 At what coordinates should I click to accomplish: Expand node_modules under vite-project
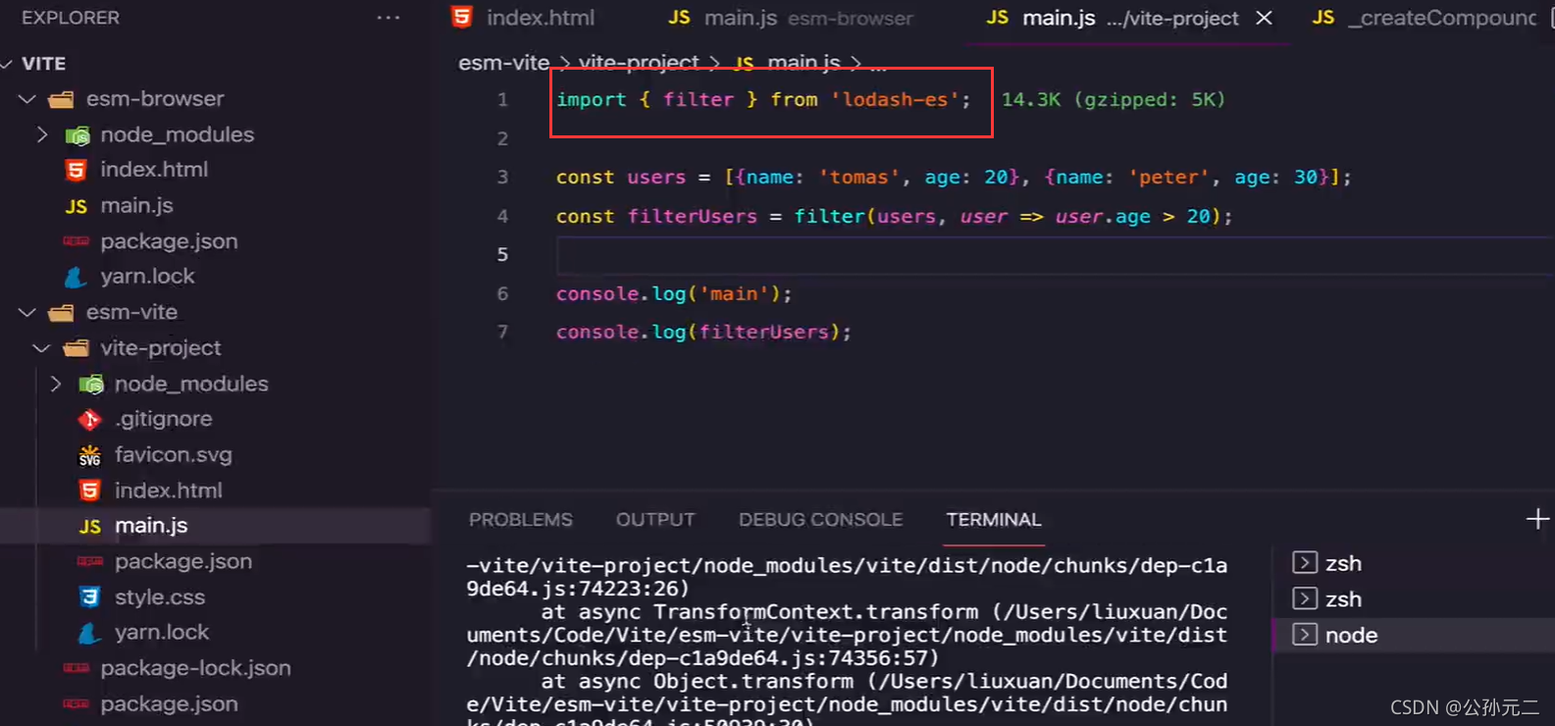pos(56,384)
